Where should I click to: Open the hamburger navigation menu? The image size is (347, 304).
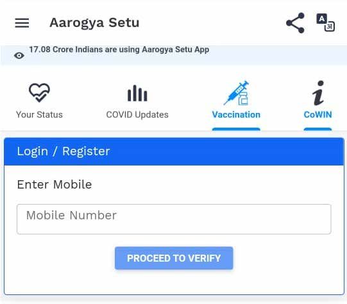(22, 23)
